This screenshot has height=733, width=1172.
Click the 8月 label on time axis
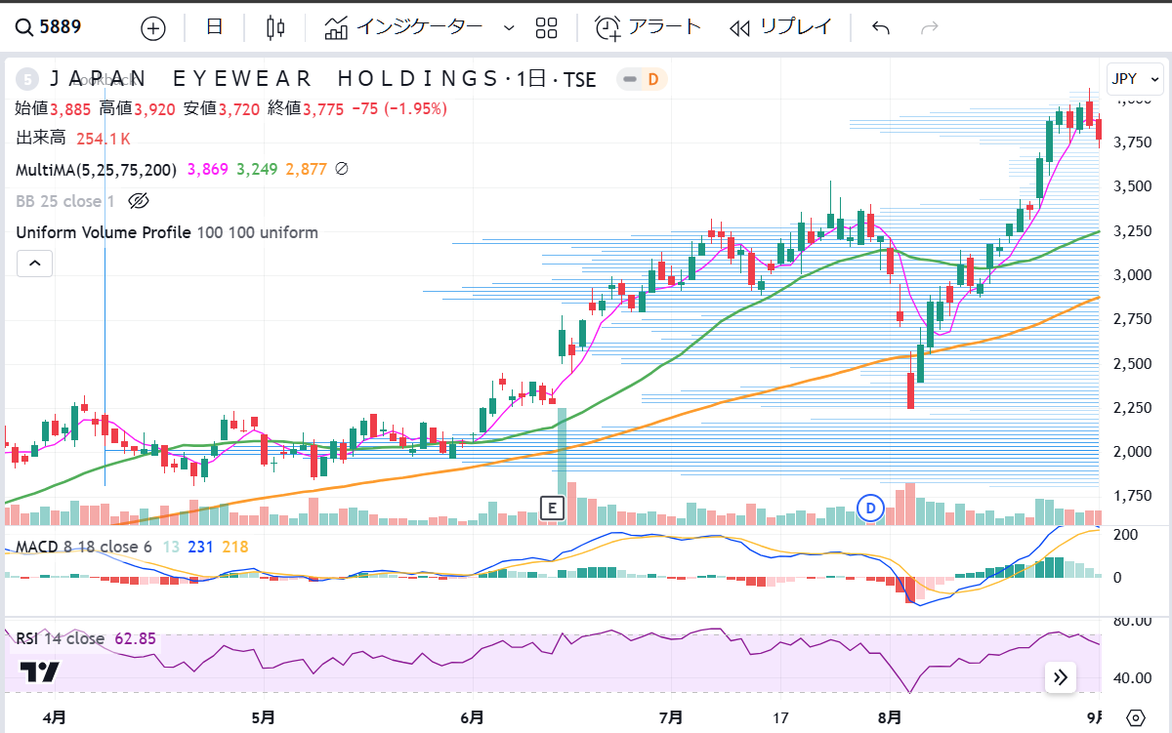click(889, 718)
